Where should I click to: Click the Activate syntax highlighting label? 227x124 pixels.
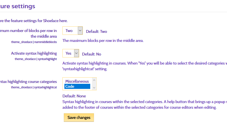point(34,53)
